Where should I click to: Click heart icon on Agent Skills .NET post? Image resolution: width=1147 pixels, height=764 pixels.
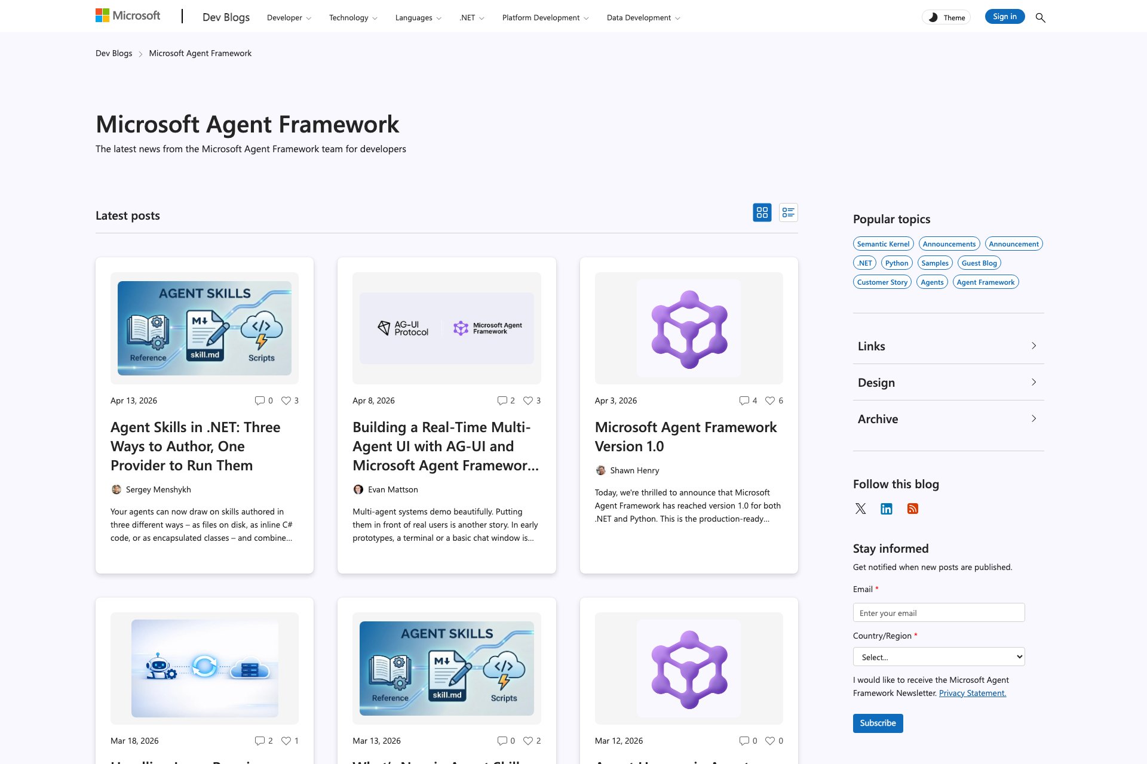point(286,401)
